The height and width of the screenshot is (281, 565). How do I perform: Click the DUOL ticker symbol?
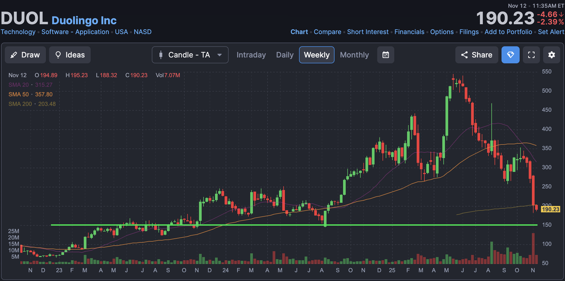(x=24, y=18)
